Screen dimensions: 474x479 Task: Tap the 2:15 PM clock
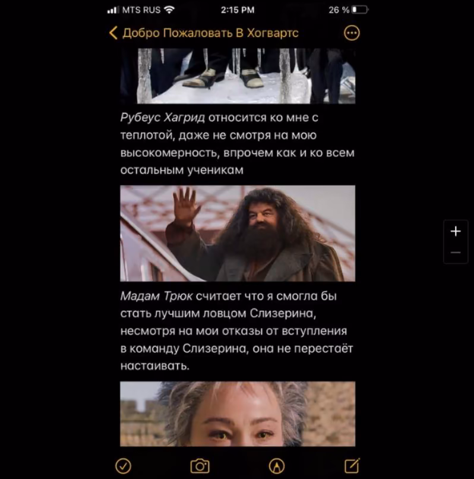(238, 10)
